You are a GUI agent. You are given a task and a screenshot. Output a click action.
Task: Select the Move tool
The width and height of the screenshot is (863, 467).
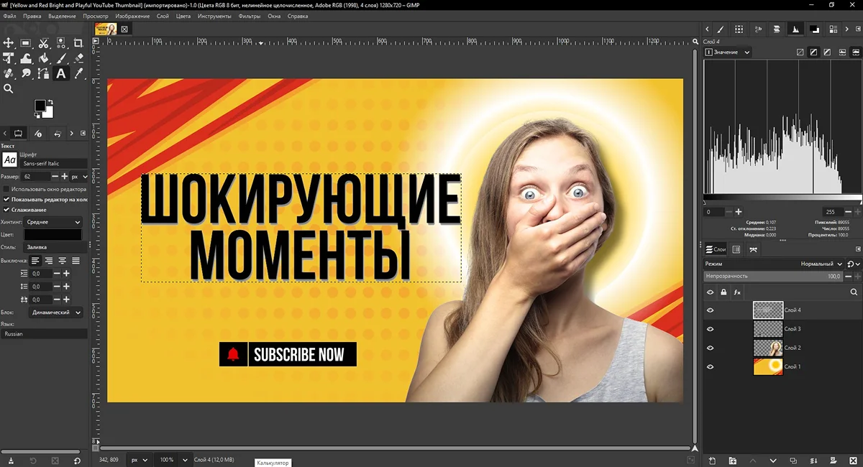point(9,44)
